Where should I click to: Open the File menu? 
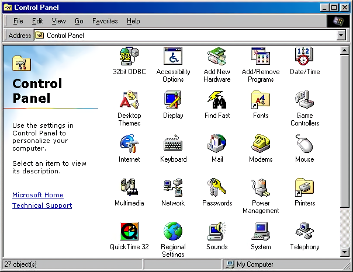point(18,21)
